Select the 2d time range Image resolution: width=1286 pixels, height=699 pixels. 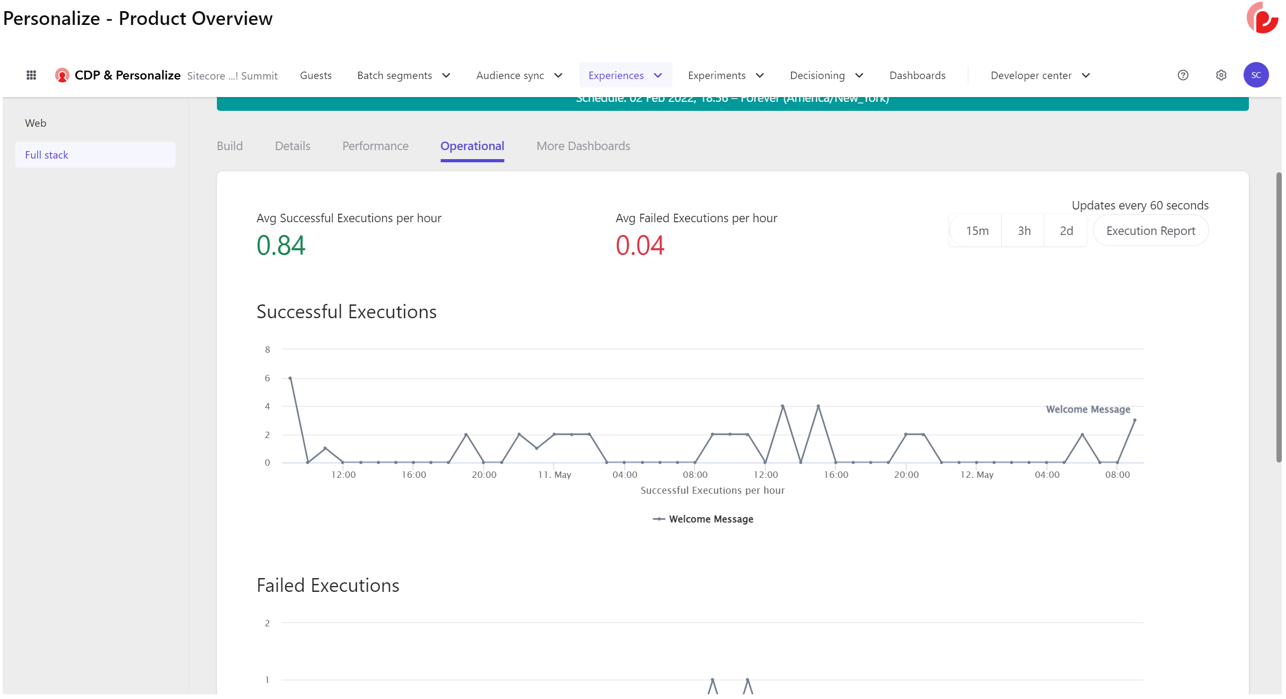click(1066, 231)
